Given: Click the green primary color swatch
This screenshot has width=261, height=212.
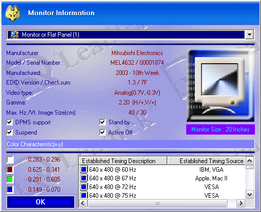Looking at the screenshot, I should 10,179.
